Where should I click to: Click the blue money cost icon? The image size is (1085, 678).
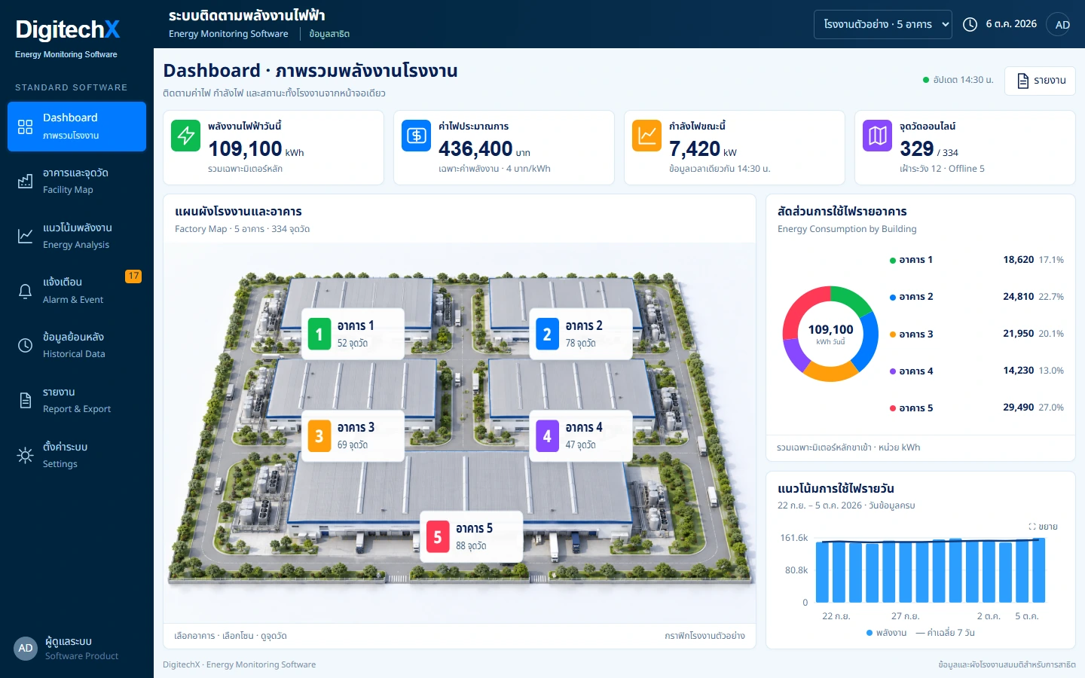tap(416, 136)
